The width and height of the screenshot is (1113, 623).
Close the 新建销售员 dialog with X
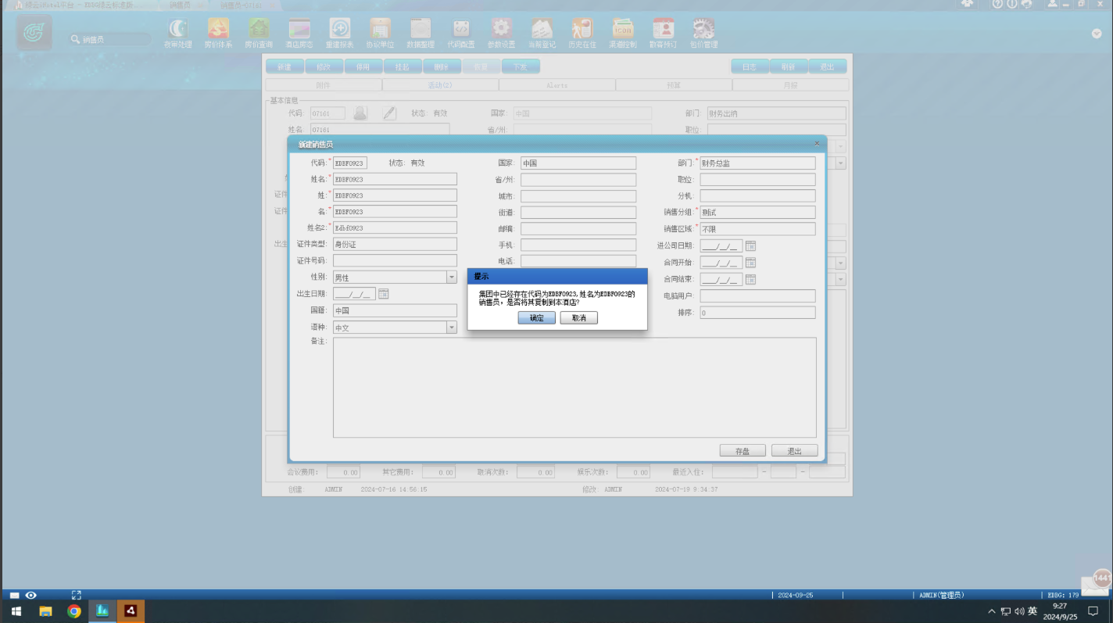point(818,144)
